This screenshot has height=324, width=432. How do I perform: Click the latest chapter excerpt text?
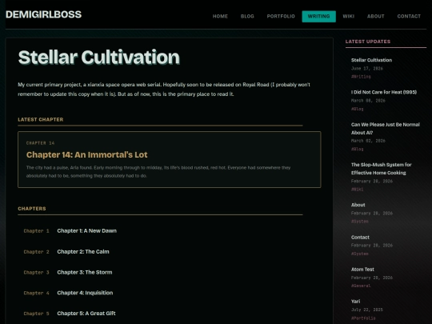tap(158, 172)
